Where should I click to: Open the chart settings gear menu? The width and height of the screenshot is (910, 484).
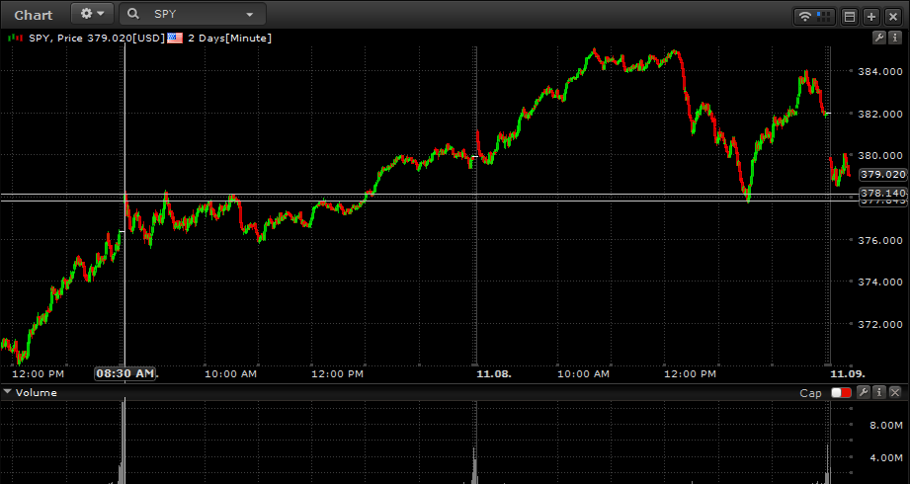tap(92, 14)
